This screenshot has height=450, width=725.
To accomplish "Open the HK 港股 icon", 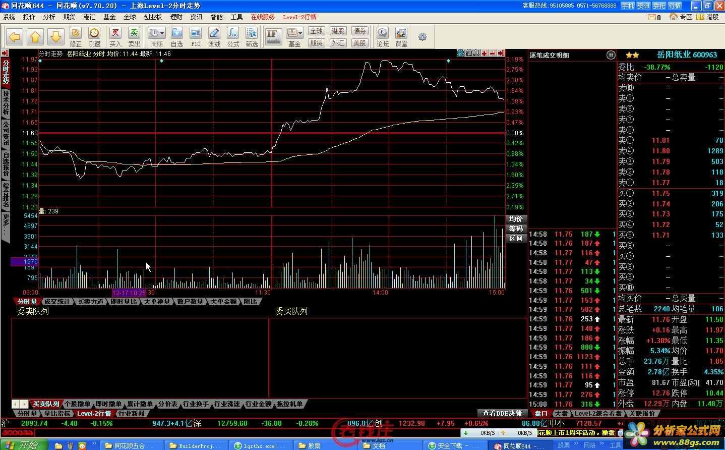I will [x=707, y=17].
